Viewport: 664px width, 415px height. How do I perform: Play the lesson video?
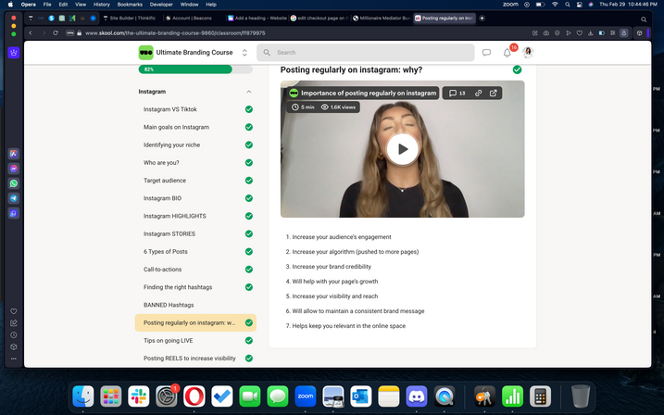[x=402, y=149]
